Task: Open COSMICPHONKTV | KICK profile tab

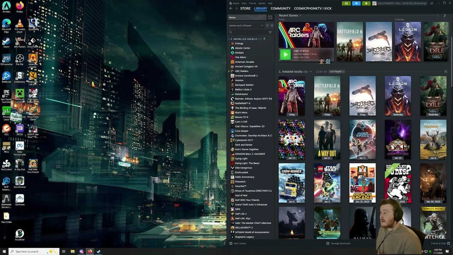Action: point(313,8)
